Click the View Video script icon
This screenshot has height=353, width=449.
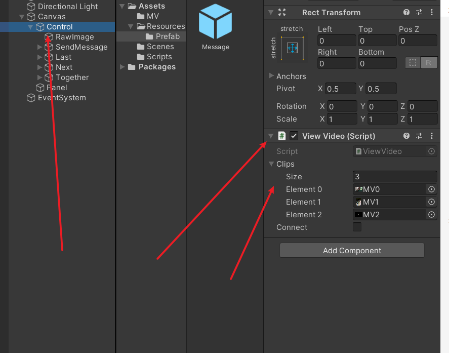click(x=282, y=136)
